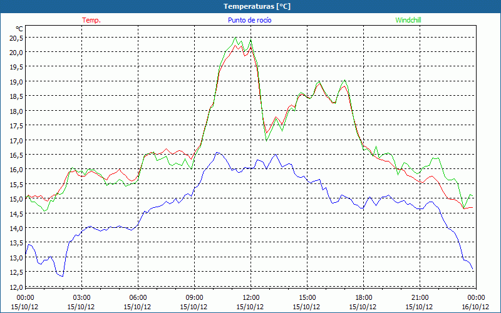
Task: Click the '14,5' y-axis value
Action: click(x=16, y=213)
